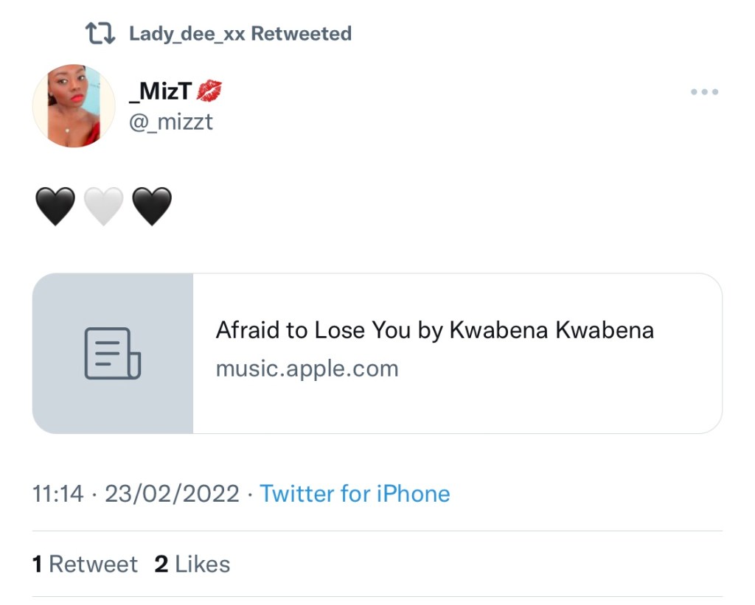Viewport: 755px width, 605px height.
Task: Click the Kwabena Kwabena artist name in card
Action: (552, 330)
